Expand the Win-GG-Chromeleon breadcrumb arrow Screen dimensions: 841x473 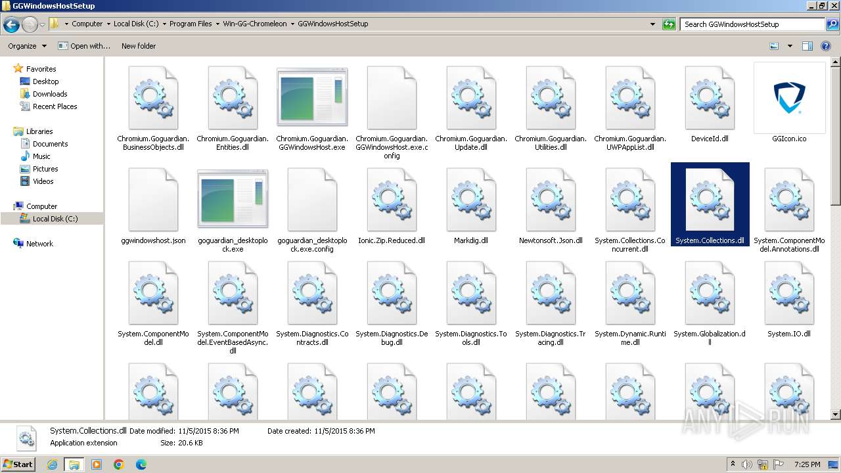tap(292, 24)
